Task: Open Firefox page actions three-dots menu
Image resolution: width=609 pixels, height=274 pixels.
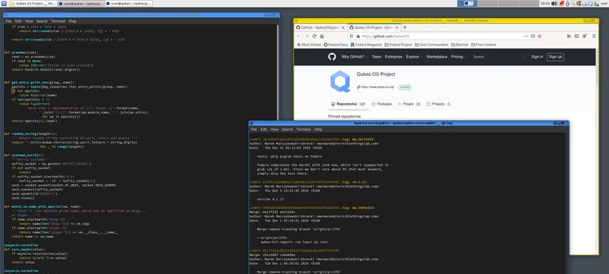Action: click(526, 36)
